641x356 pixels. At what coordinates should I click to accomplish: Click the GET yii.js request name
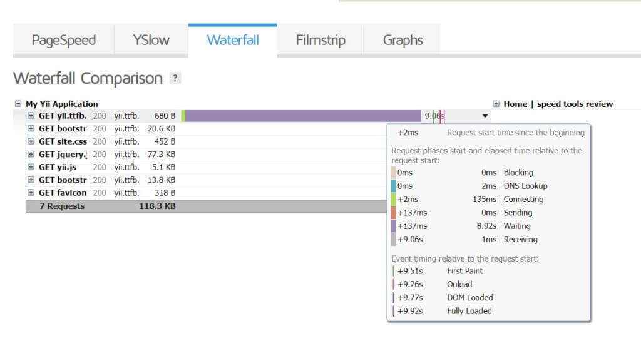point(57,167)
